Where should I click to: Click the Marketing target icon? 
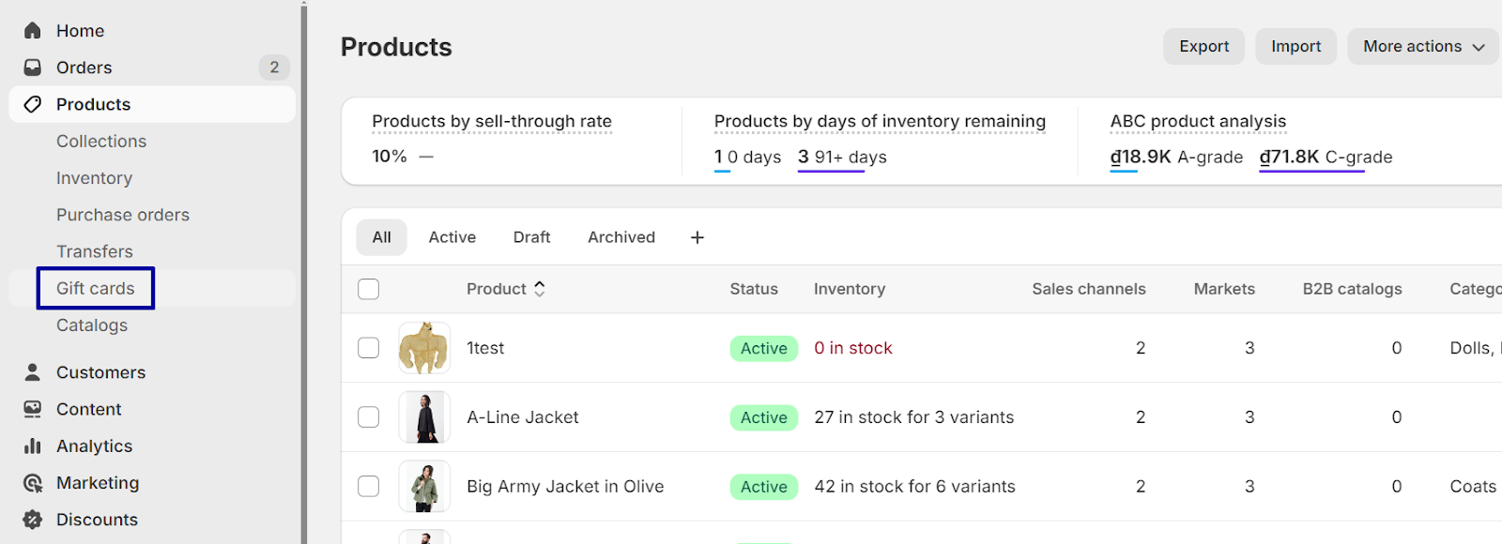tap(33, 483)
